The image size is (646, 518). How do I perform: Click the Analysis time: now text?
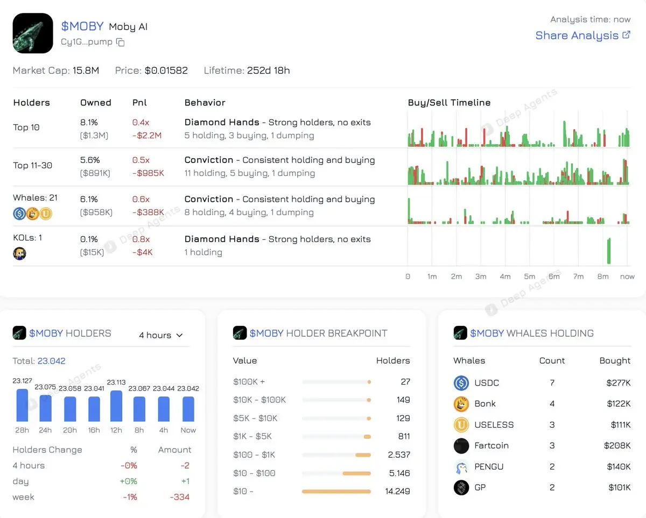coord(591,19)
